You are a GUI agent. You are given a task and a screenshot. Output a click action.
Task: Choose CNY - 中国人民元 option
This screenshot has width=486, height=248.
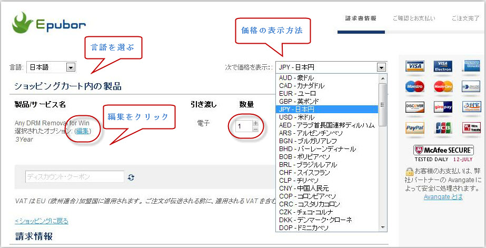[x=328, y=188]
